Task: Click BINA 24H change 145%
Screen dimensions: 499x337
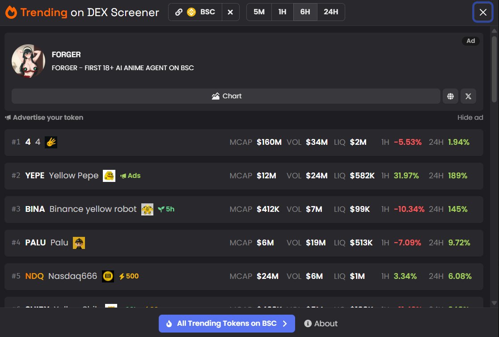Action: 458,209
